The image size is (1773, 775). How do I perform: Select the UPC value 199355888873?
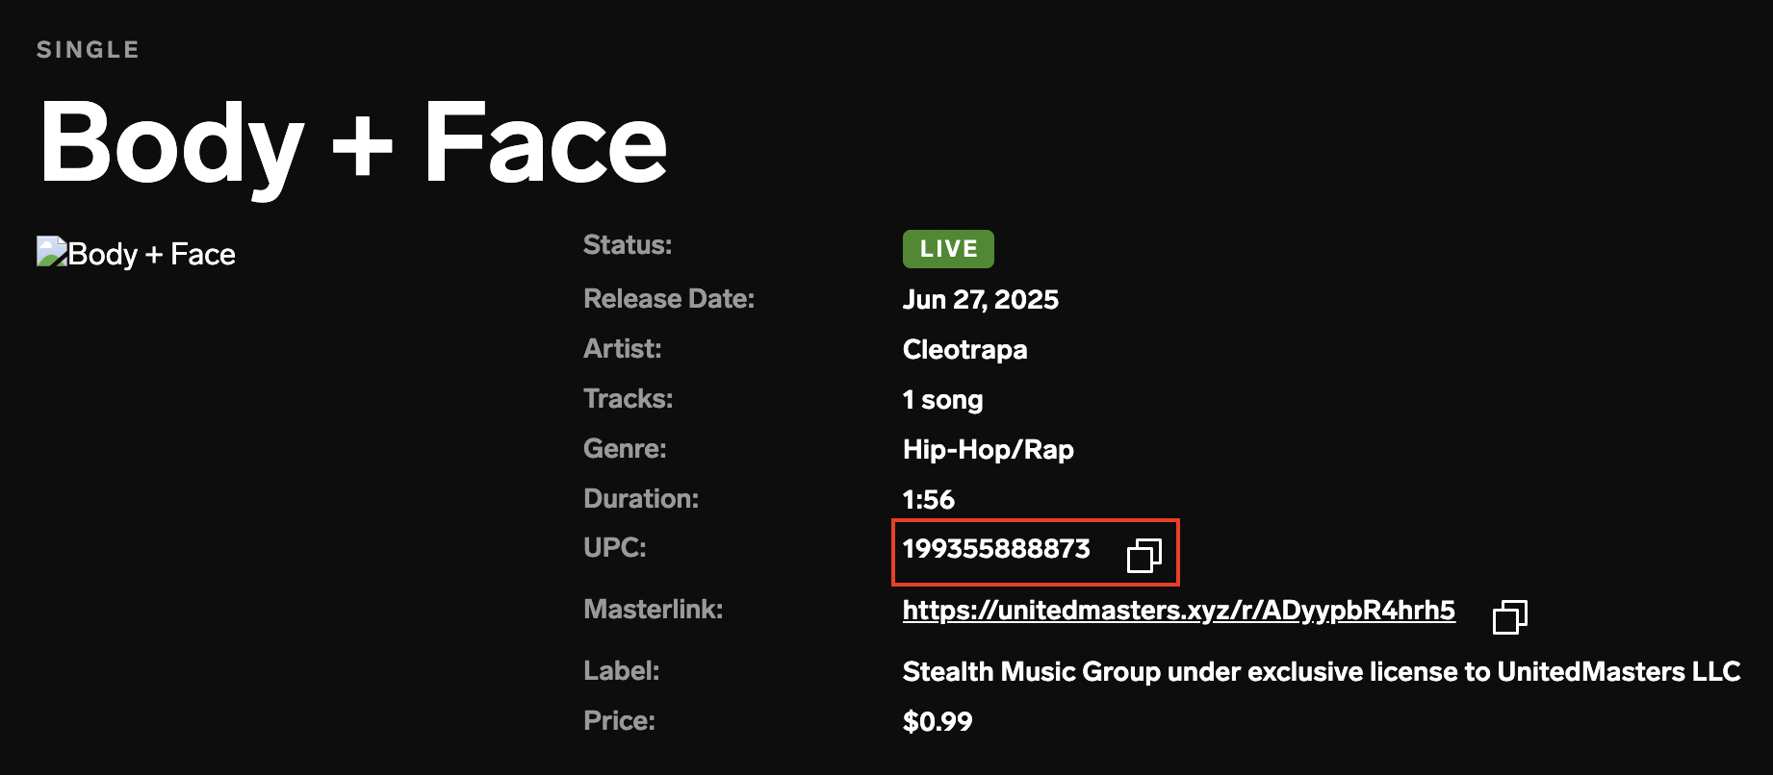tap(996, 549)
